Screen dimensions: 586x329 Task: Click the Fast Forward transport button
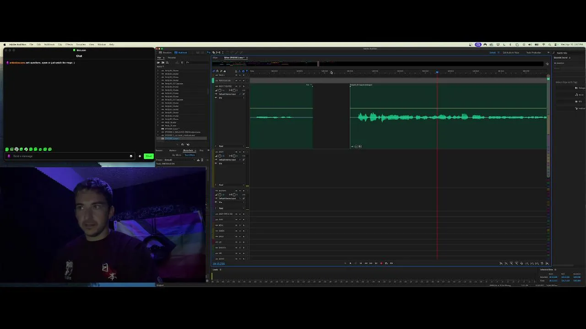click(371, 263)
